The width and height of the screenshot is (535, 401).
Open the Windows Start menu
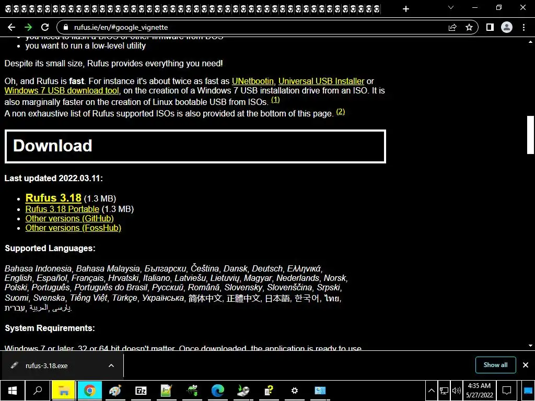pyautogui.click(x=13, y=391)
